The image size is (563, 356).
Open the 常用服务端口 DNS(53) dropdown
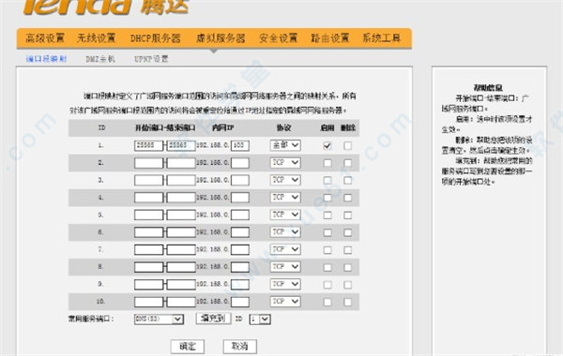tap(160, 319)
